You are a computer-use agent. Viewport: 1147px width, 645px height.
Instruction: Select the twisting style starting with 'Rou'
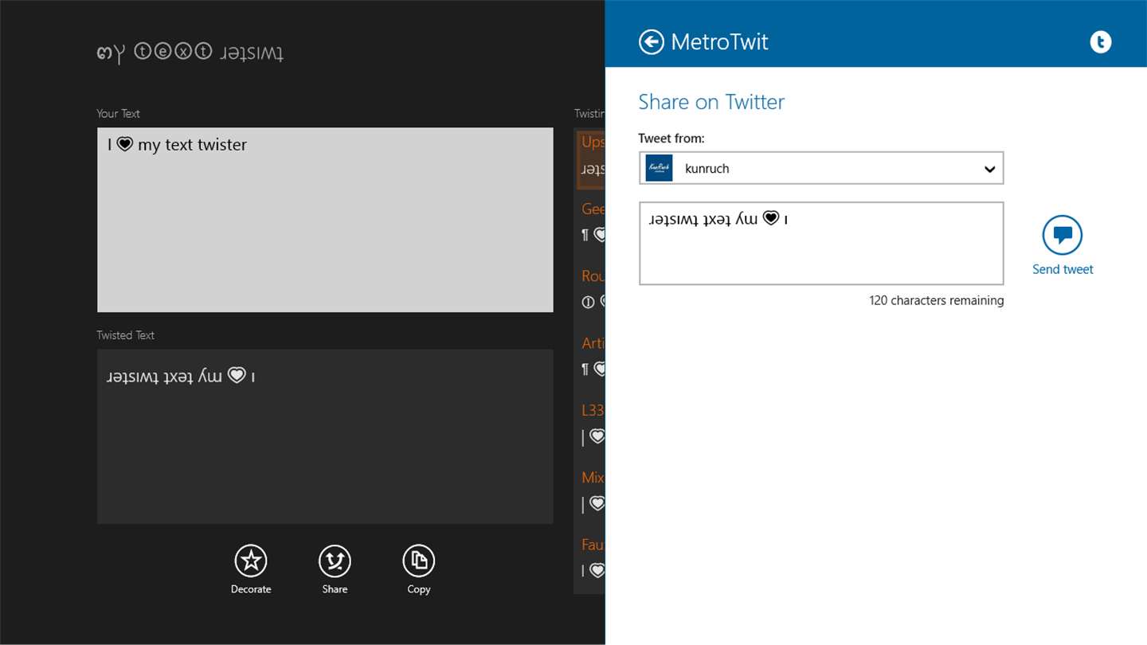click(592, 288)
